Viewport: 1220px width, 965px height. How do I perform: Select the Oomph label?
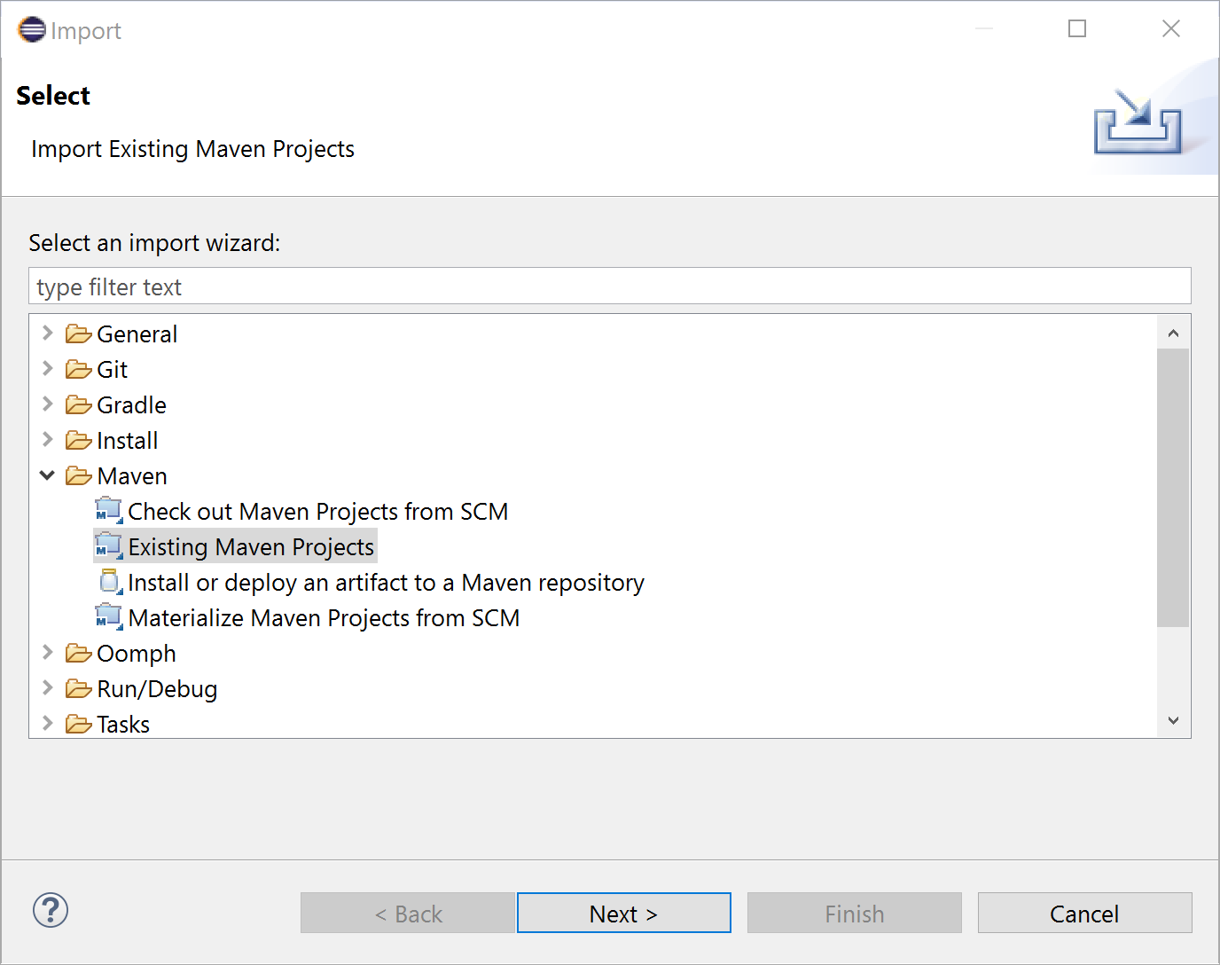[137, 654]
